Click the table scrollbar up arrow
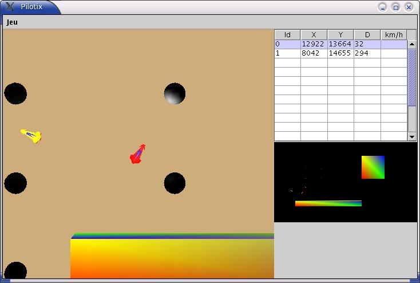This screenshot has width=420, height=283. tap(412, 44)
